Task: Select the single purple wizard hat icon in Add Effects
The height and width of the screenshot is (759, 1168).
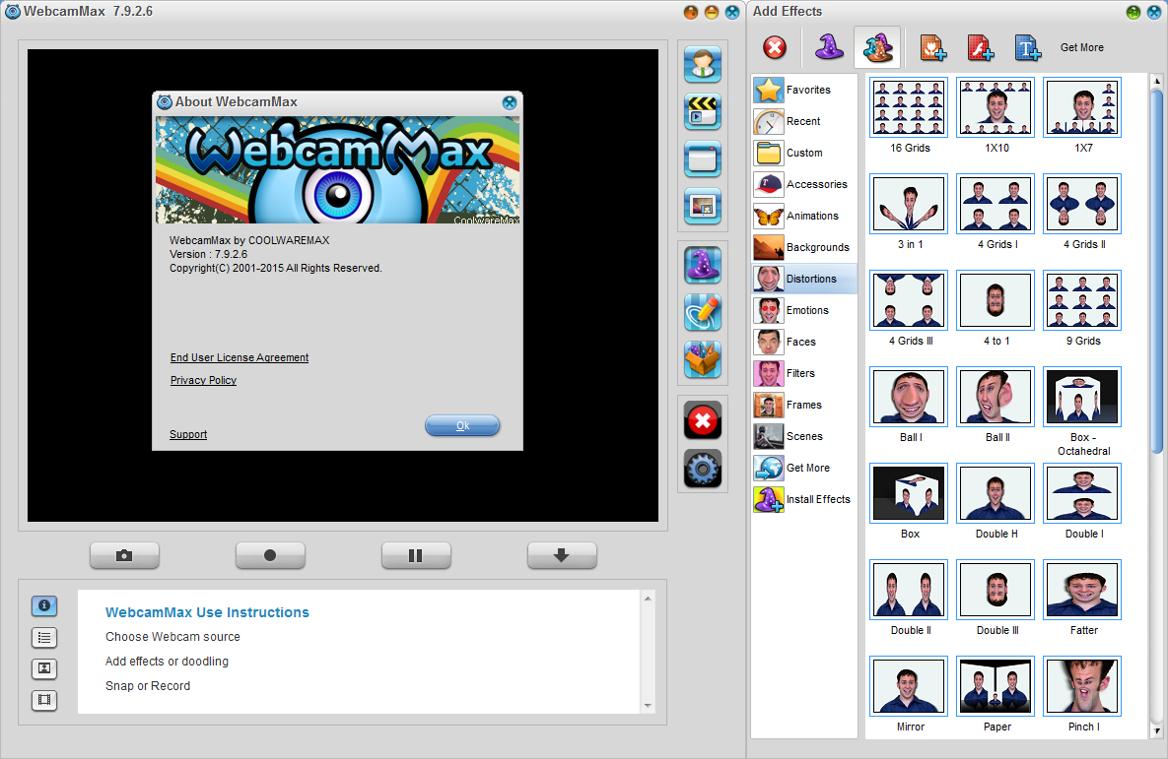Action: tap(829, 47)
